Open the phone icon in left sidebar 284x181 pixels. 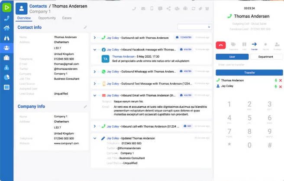click(6, 18)
